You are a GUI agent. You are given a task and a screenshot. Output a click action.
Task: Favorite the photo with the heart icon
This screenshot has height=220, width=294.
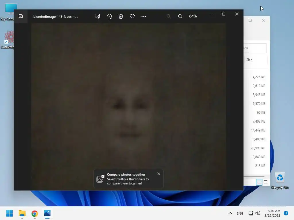point(132,16)
